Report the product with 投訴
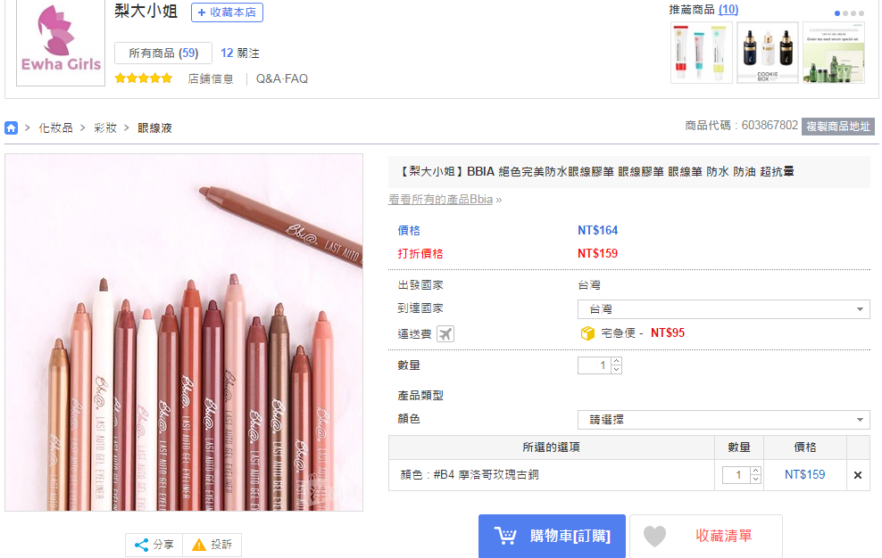This screenshot has height=558, width=882. (x=212, y=545)
